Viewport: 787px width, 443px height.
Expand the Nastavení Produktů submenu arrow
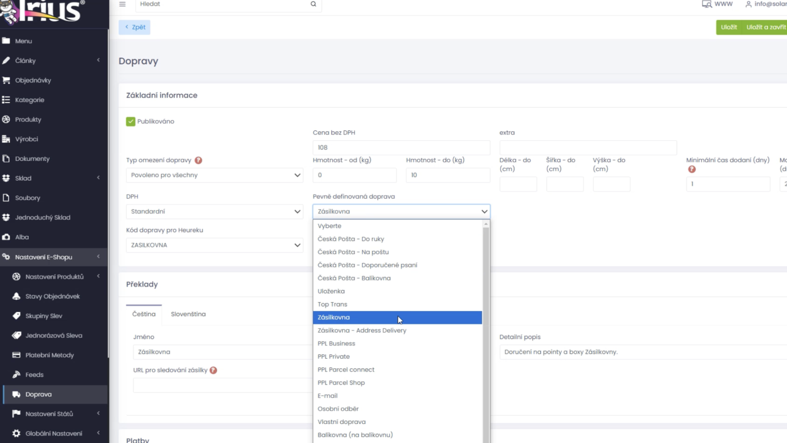tap(99, 276)
